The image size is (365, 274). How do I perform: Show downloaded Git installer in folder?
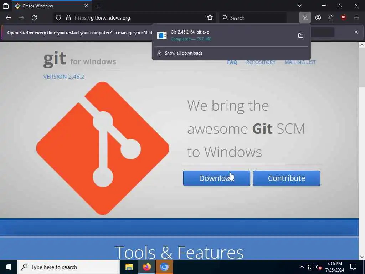pos(301,36)
